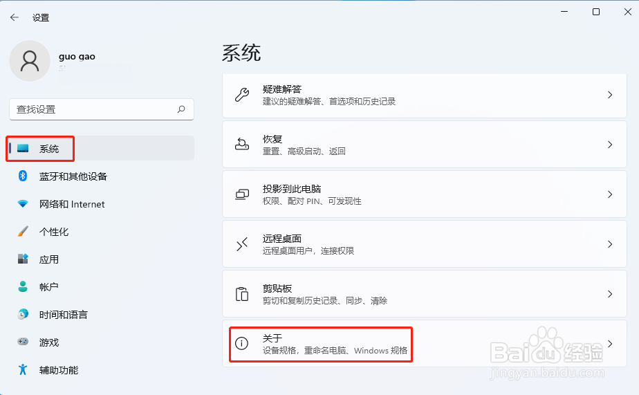
Task: Expand 投影到此电脑 using its chevron
Action: point(610,194)
